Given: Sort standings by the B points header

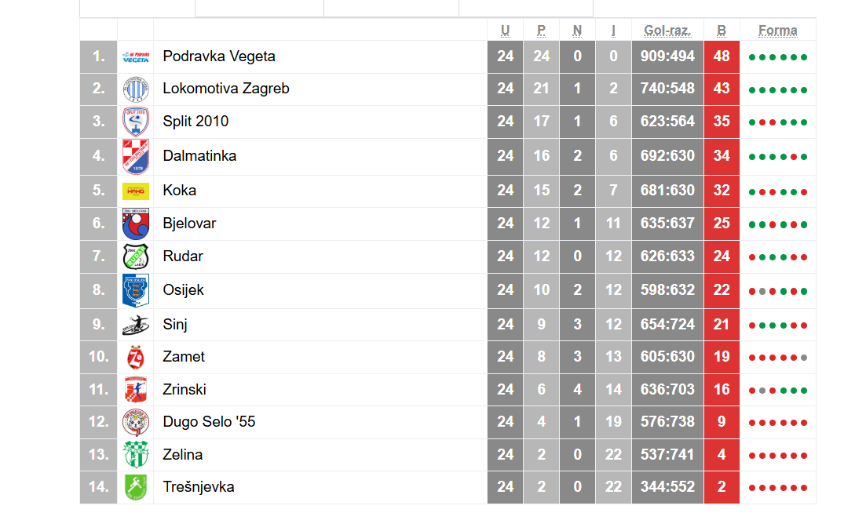Looking at the screenshot, I should (x=722, y=31).
